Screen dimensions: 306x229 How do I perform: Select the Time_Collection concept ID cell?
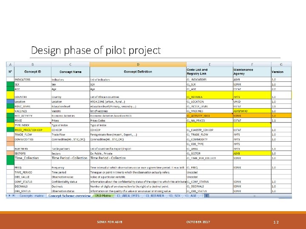click(33, 158)
